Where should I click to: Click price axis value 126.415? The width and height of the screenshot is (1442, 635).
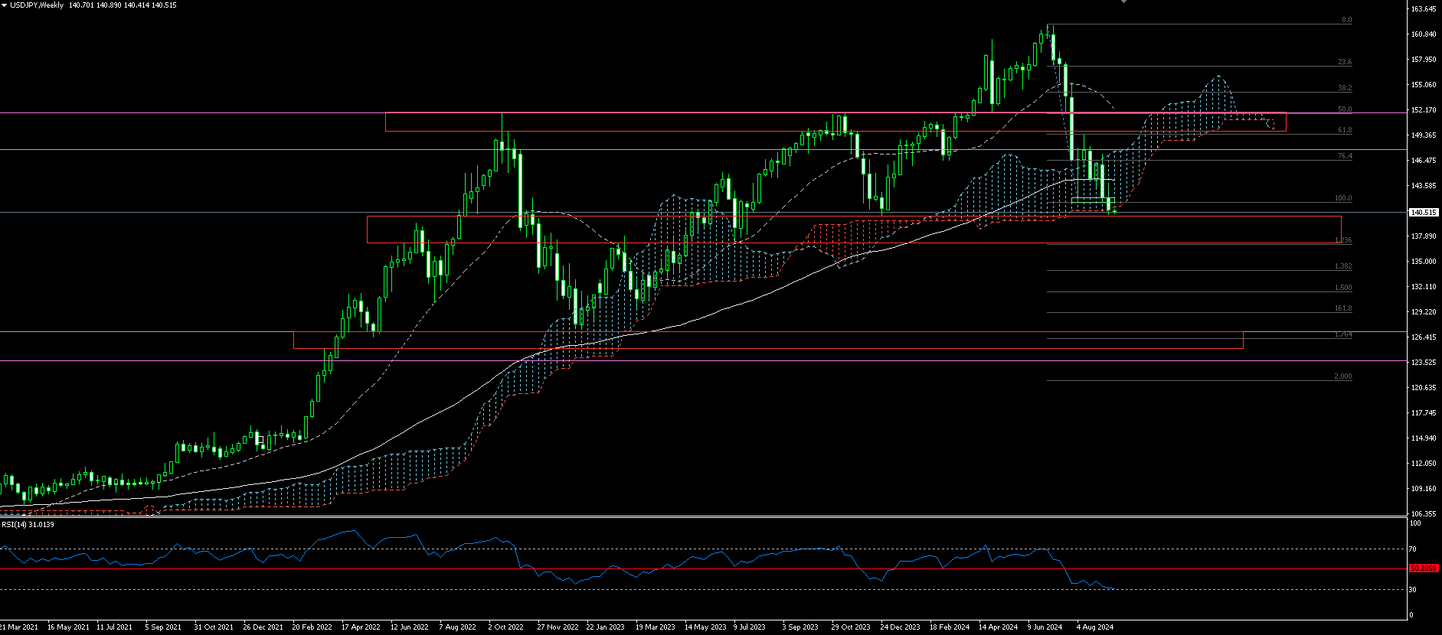(1424, 337)
